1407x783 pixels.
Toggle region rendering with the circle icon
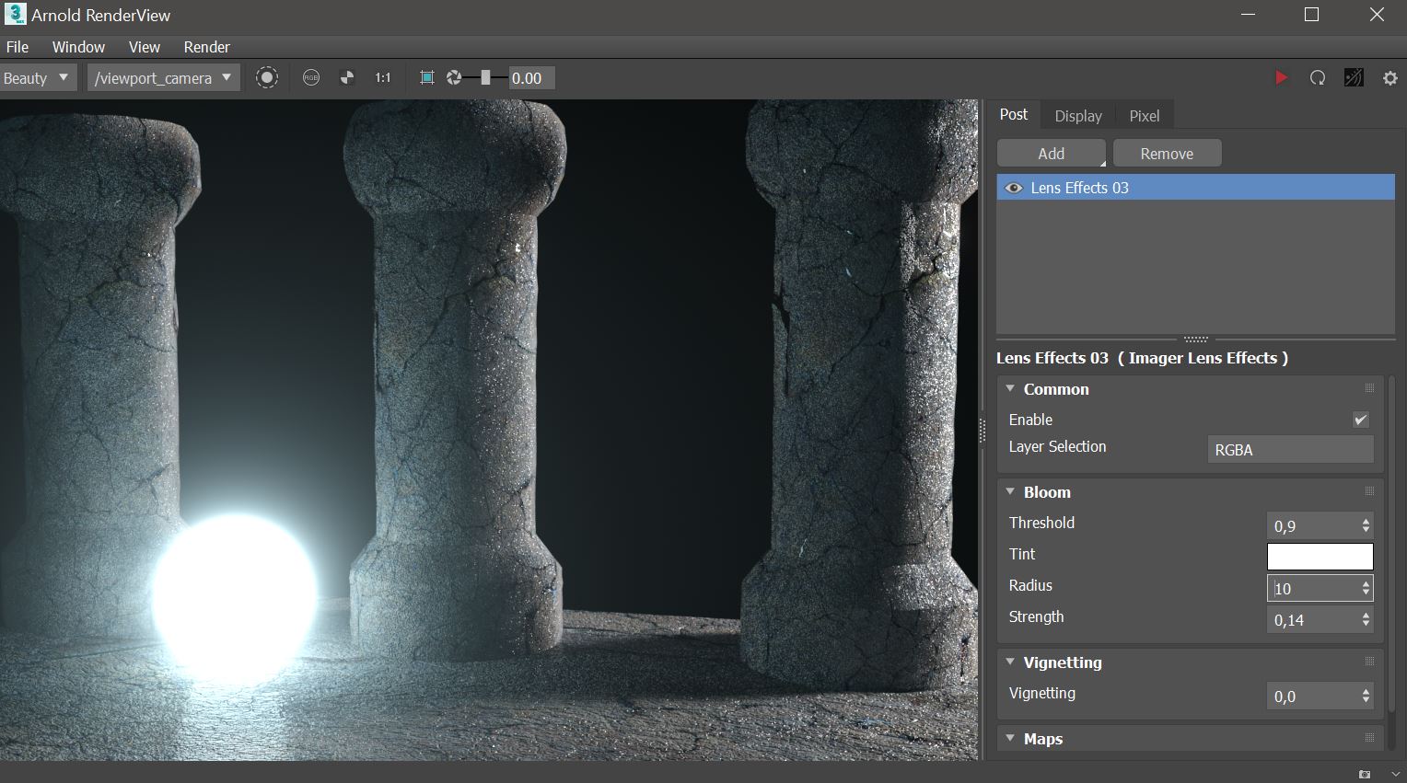[267, 77]
